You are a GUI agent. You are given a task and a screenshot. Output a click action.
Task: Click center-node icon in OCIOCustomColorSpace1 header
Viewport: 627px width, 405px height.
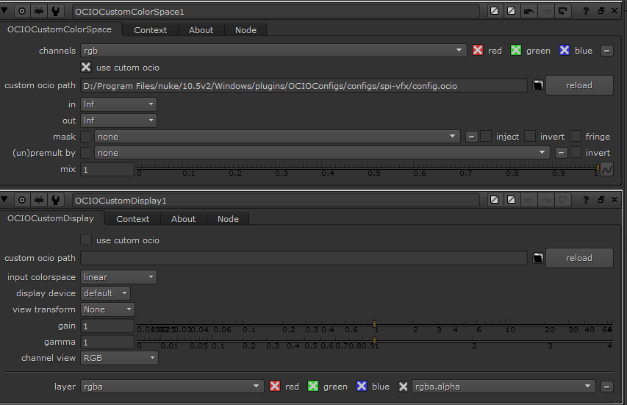pos(22,12)
